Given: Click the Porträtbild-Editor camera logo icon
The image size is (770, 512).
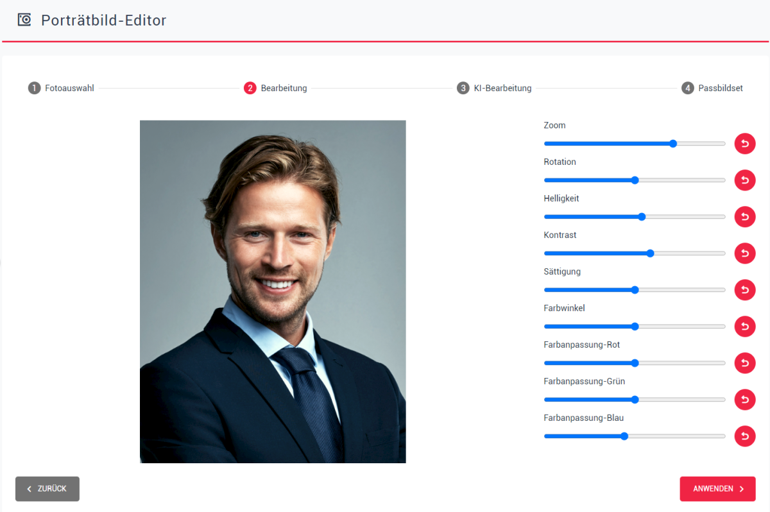Looking at the screenshot, I should tap(24, 20).
